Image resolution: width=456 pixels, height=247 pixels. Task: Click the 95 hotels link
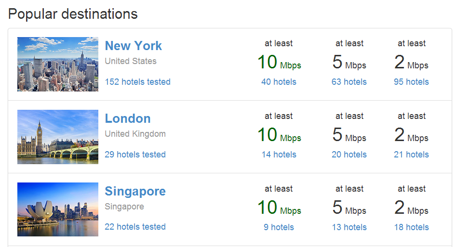pos(411,82)
